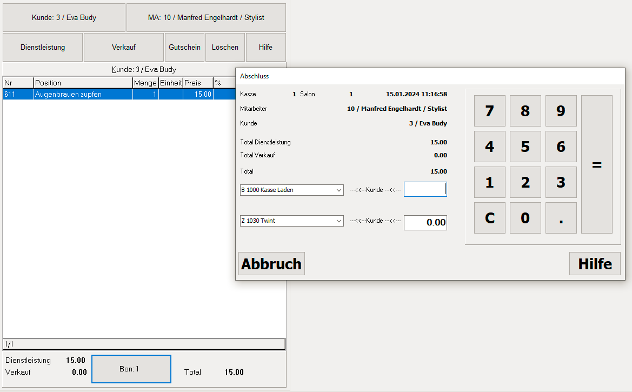Click the Total Verkauf label in the dialog

click(x=257, y=155)
